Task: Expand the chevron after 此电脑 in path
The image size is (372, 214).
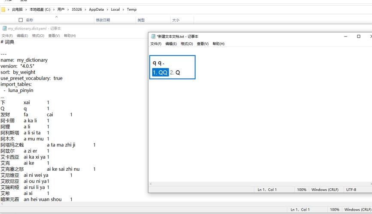Action: click(26, 9)
